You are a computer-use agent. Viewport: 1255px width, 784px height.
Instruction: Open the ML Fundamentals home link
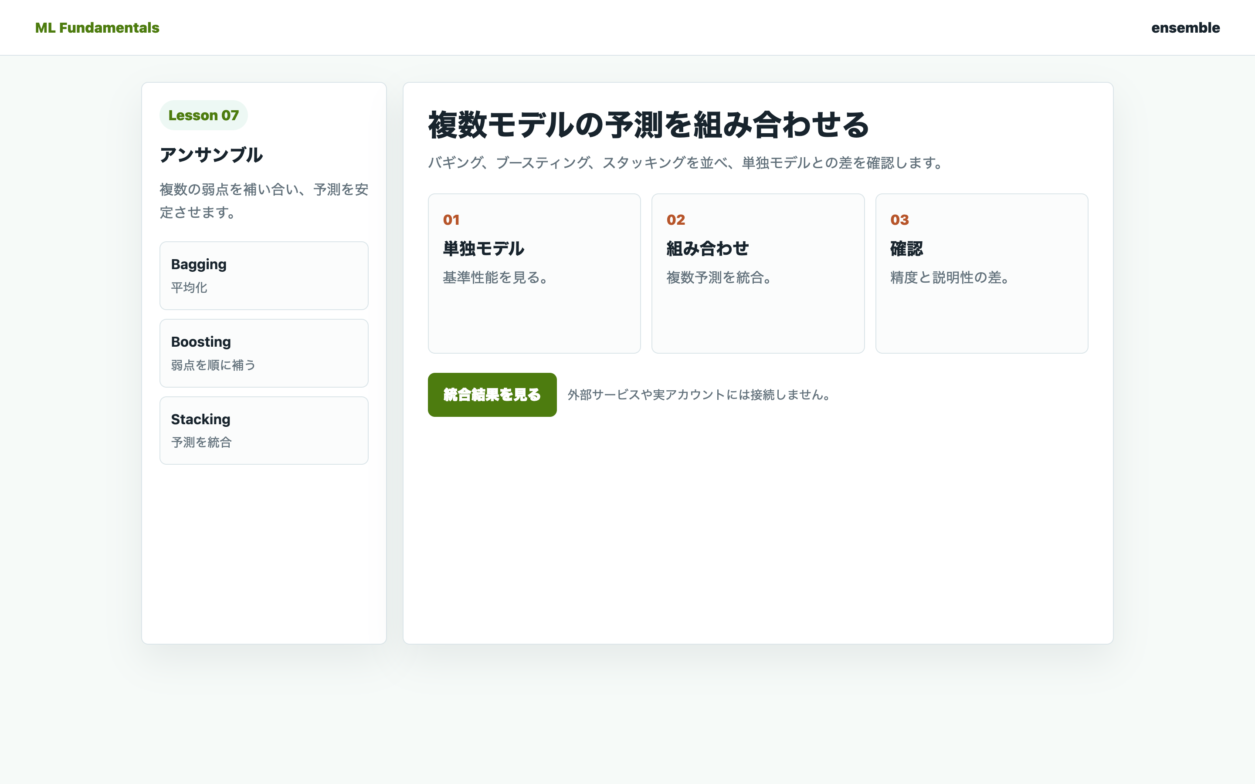(x=97, y=27)
